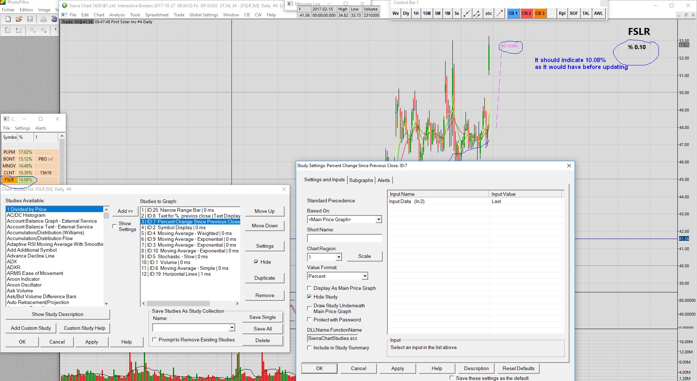
Task: Click PhotoFiltre's new document icon
Action: pos(8,19)
